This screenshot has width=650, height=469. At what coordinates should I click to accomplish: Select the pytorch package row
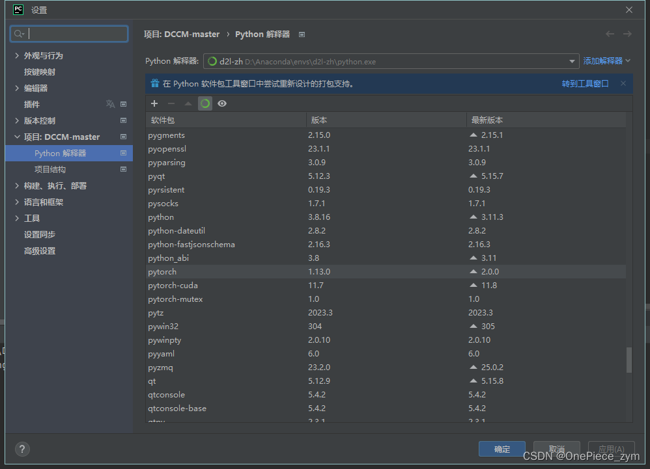[386, 271]
